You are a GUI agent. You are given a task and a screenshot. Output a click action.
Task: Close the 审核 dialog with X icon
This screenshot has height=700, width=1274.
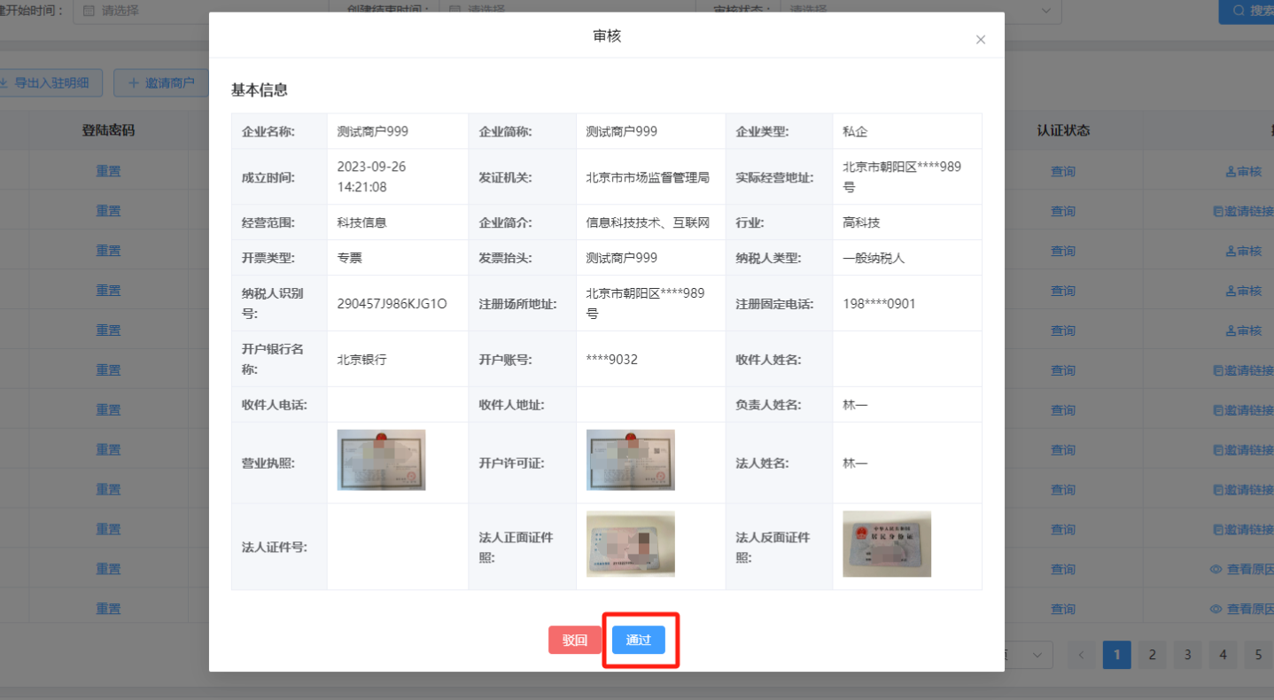coord(980,40)
